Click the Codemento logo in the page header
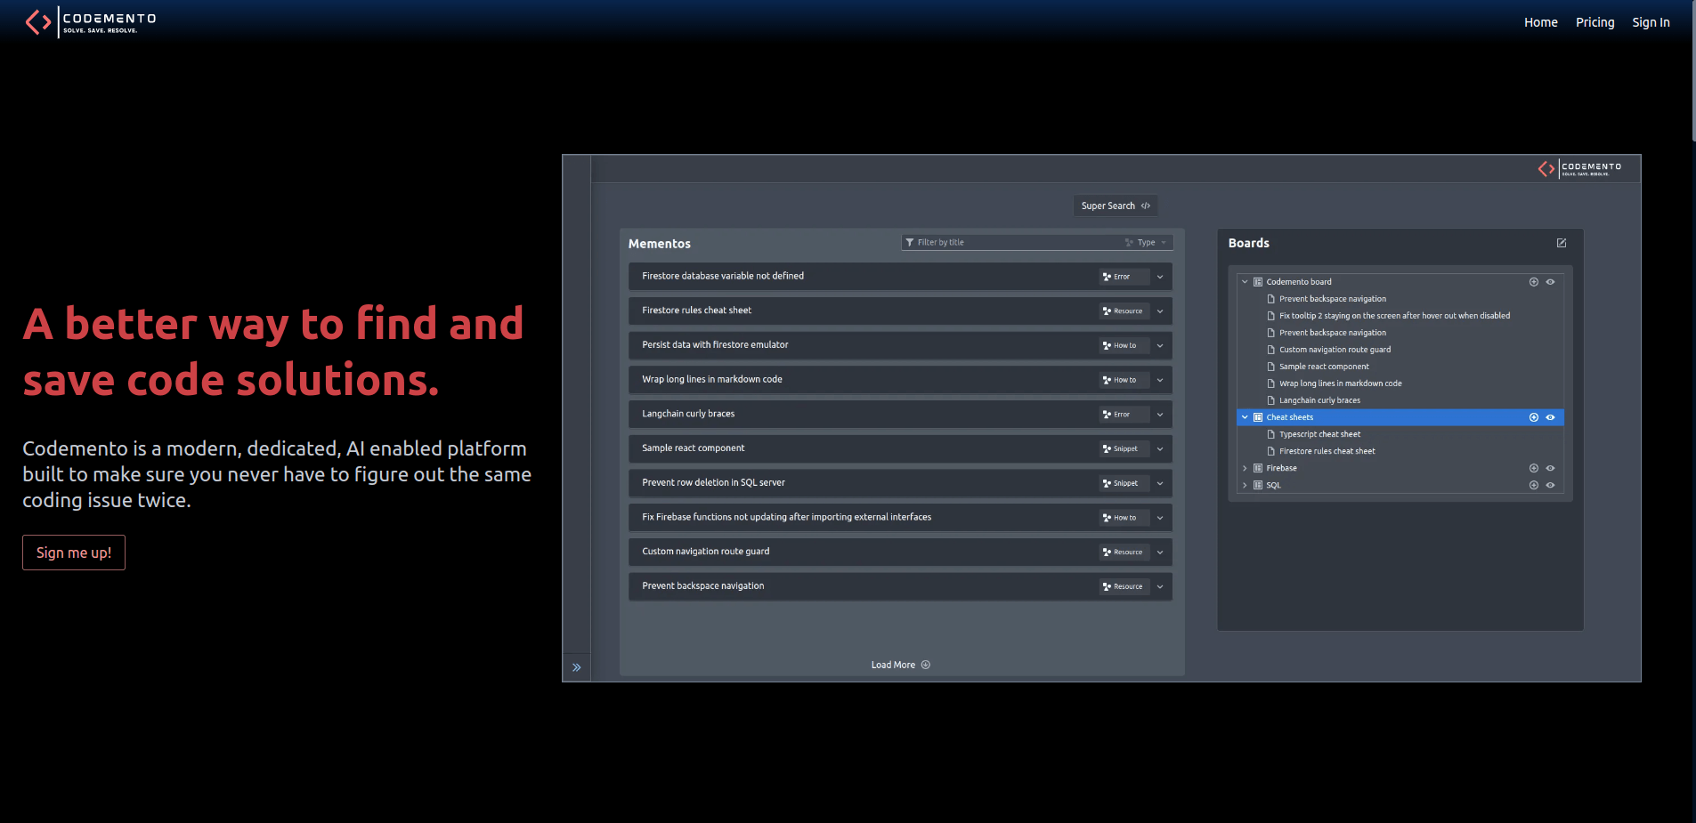Image resolution: width=1696 pixels, height=823 pixels. 91,22
